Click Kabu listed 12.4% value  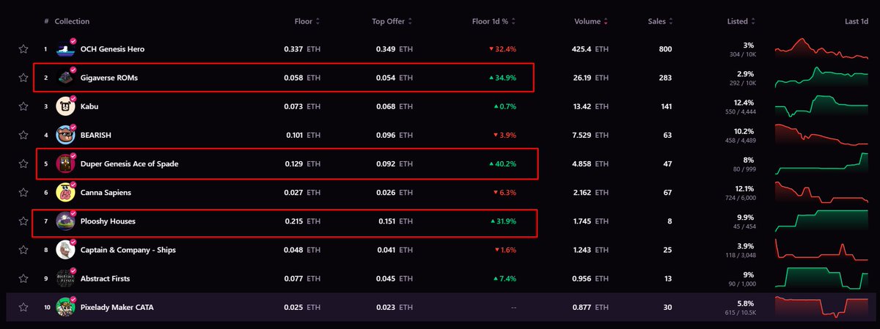pyautogui.click(x=745, y=103)
